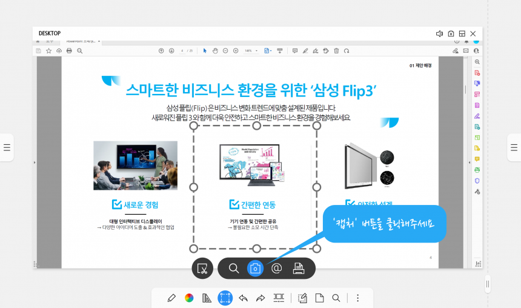521x308 pixels.
Task: Undo the last action with the left arrow
Action: (243, 298)
